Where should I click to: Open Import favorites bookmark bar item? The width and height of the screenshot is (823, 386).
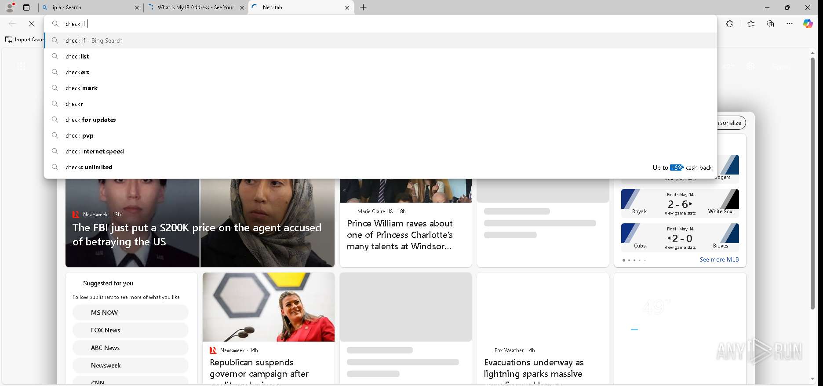pos(25,40)
